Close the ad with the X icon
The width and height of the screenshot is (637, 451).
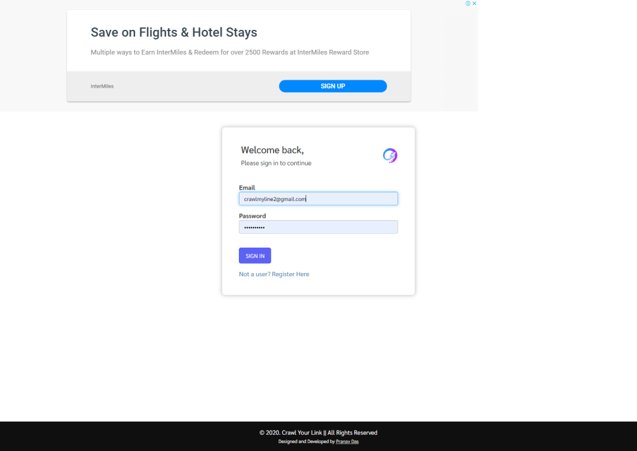tap(475, 3)
